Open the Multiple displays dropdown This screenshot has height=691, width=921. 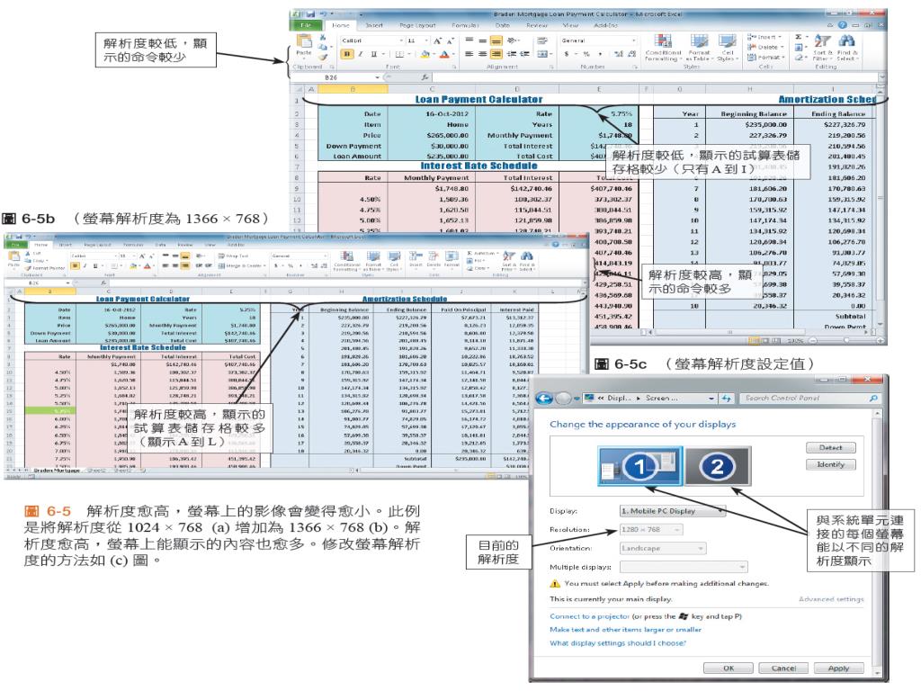click(684, 567)
